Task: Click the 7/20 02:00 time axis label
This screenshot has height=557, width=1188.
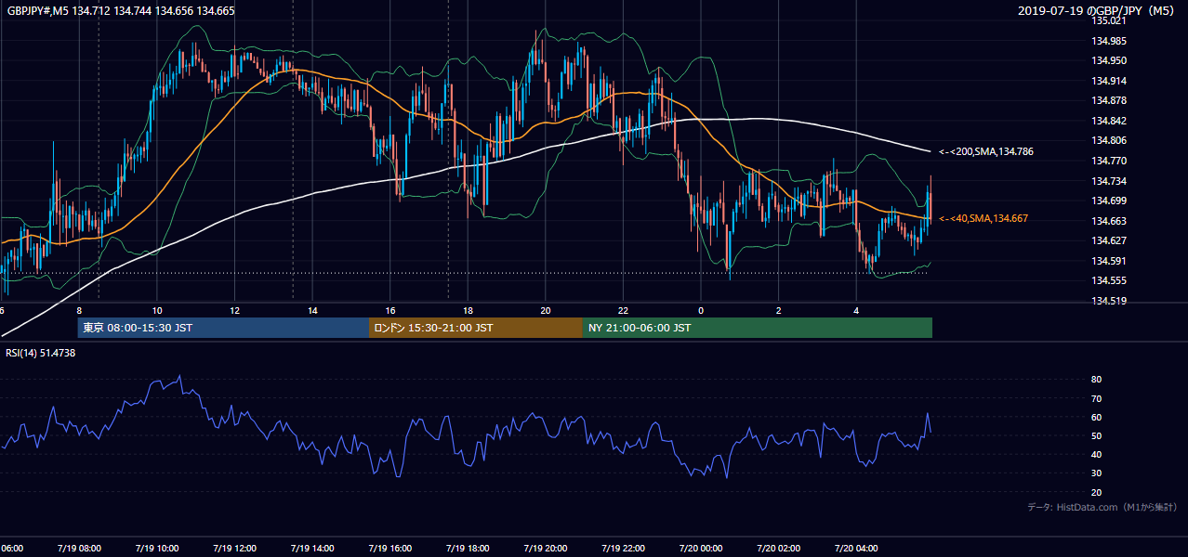Action: pyautogui.click(x=777, y=549)
